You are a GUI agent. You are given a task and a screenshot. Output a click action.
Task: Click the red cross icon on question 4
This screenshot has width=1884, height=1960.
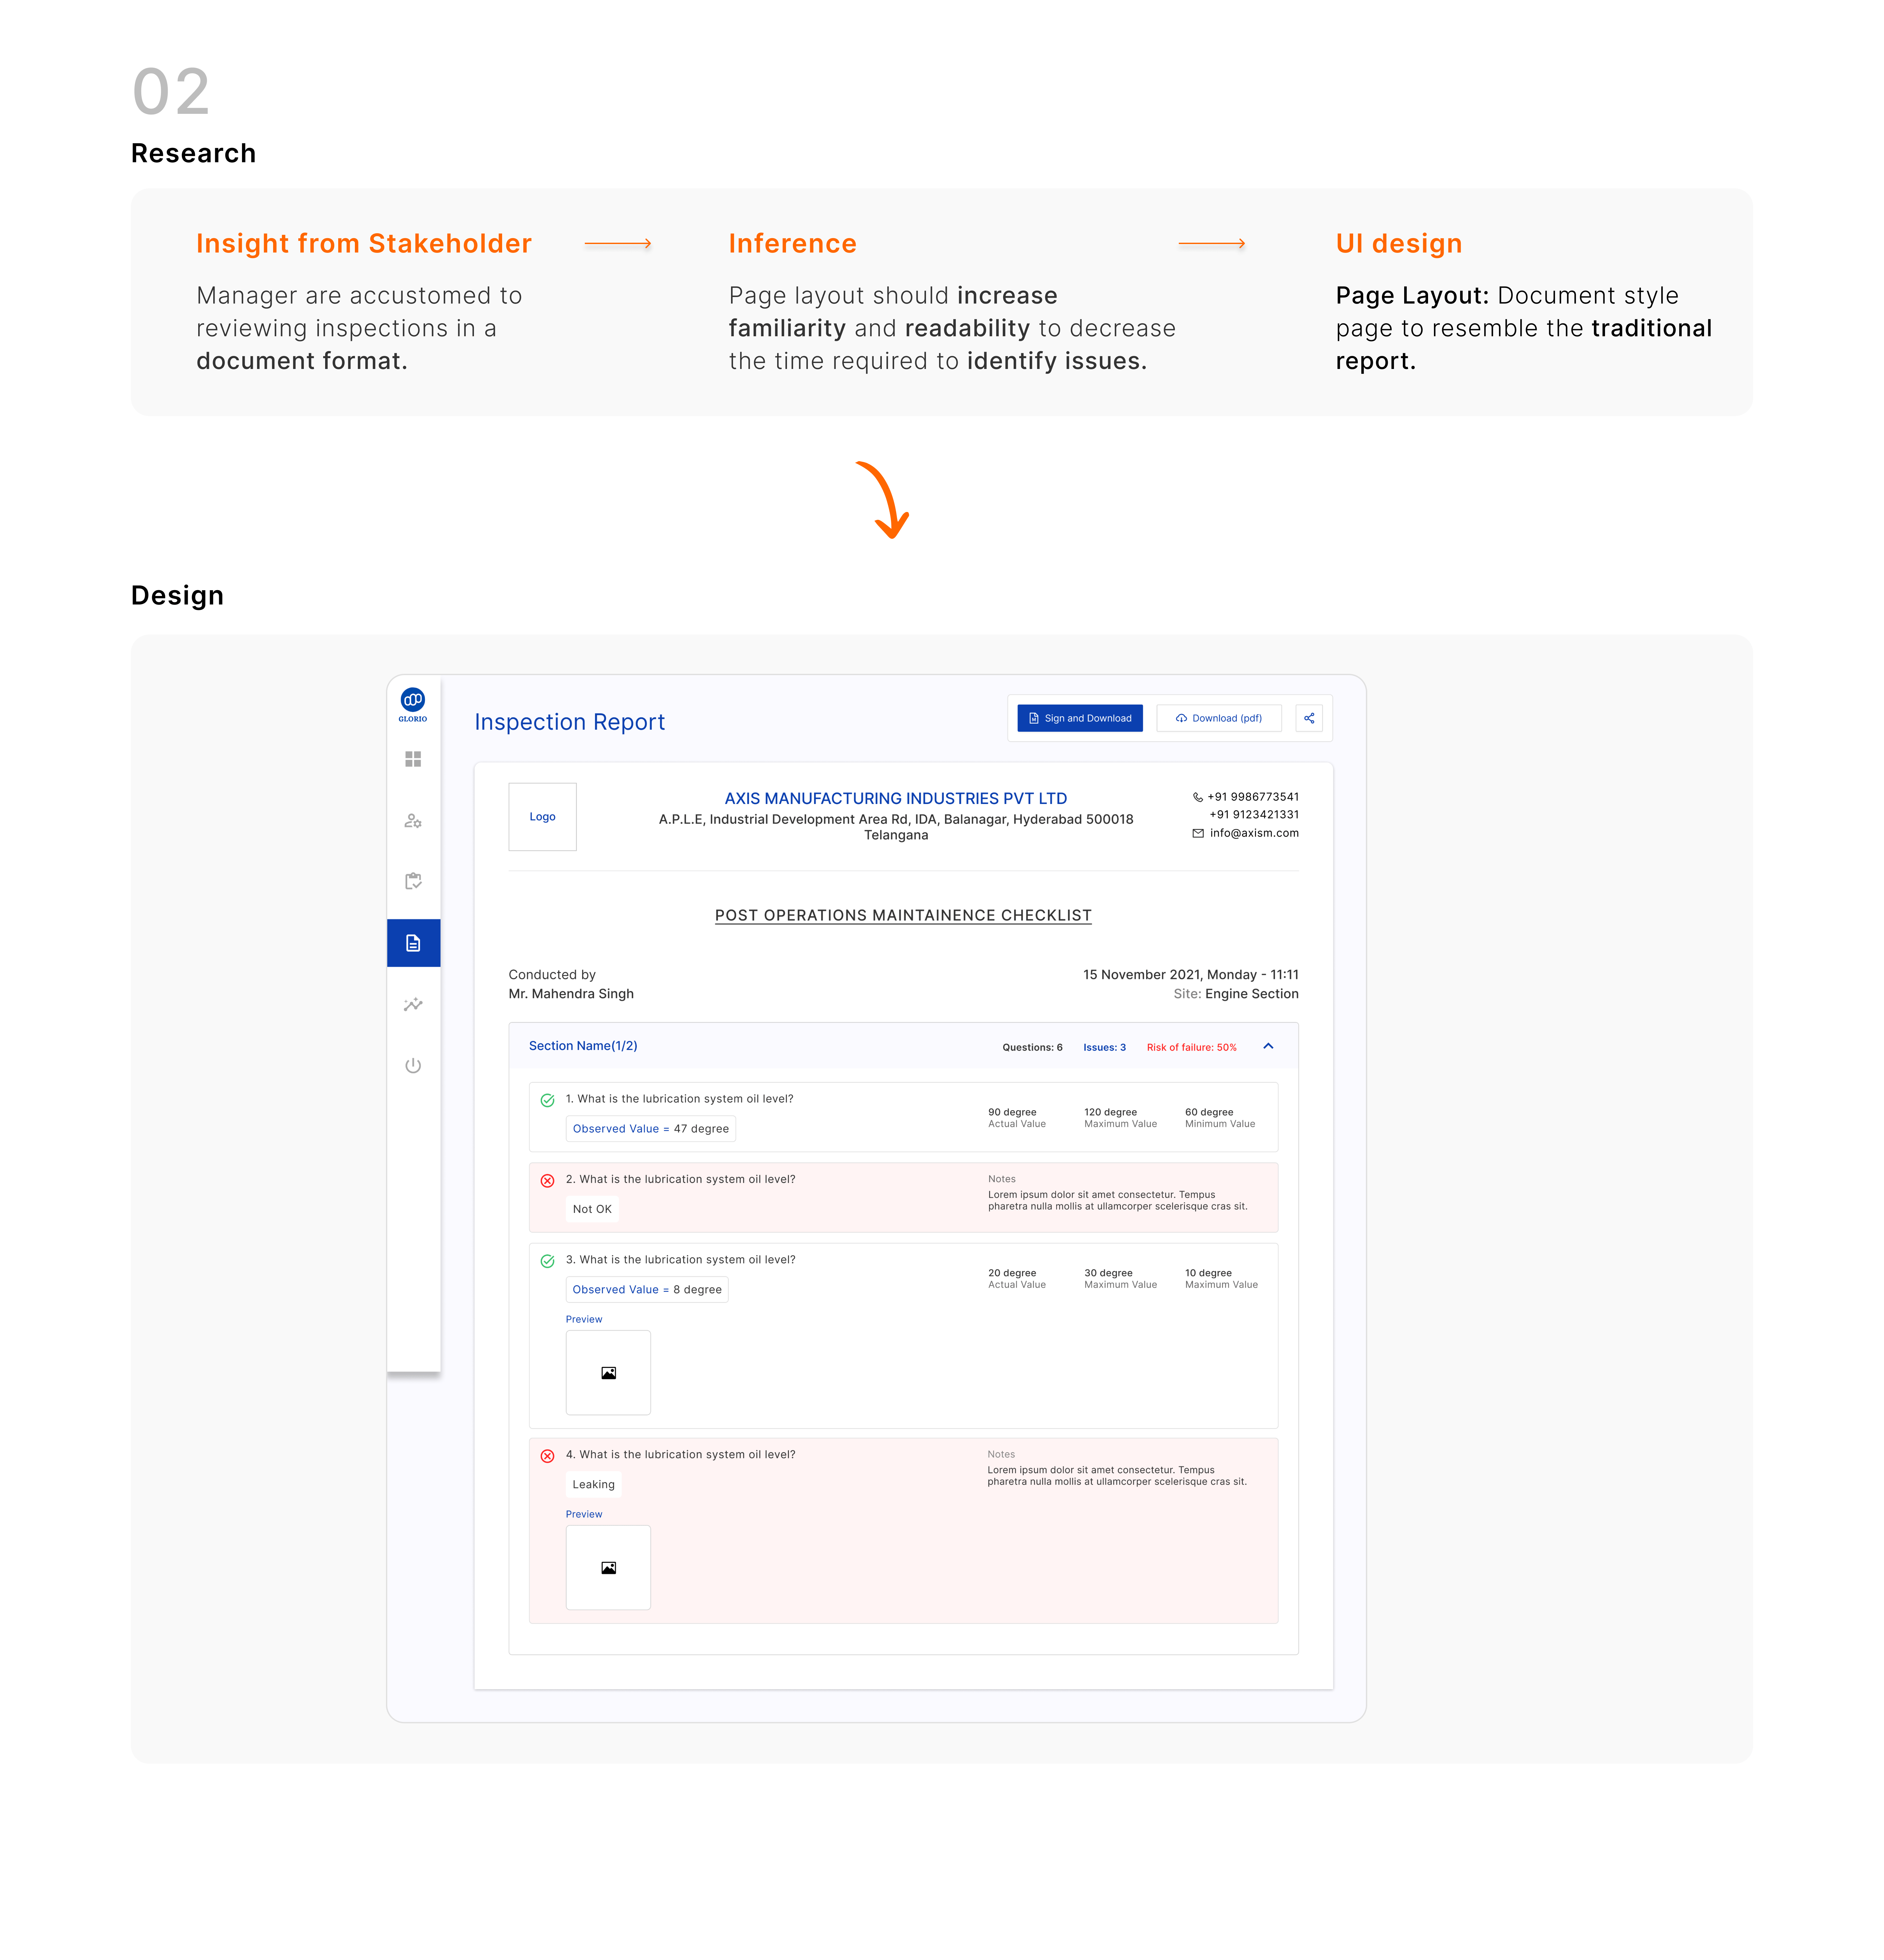547,1456
